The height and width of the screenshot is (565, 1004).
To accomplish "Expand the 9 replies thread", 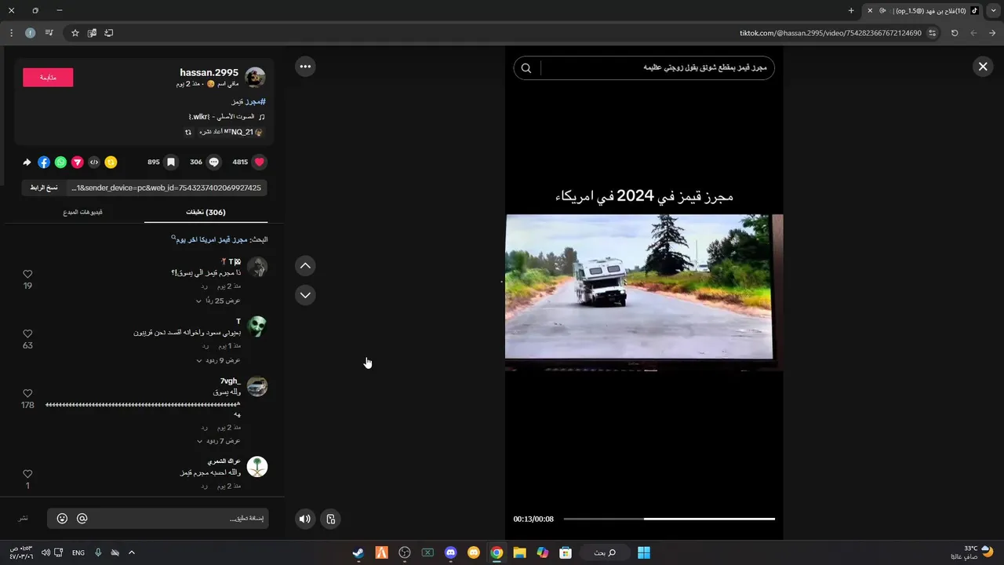I will click(218, 360).
